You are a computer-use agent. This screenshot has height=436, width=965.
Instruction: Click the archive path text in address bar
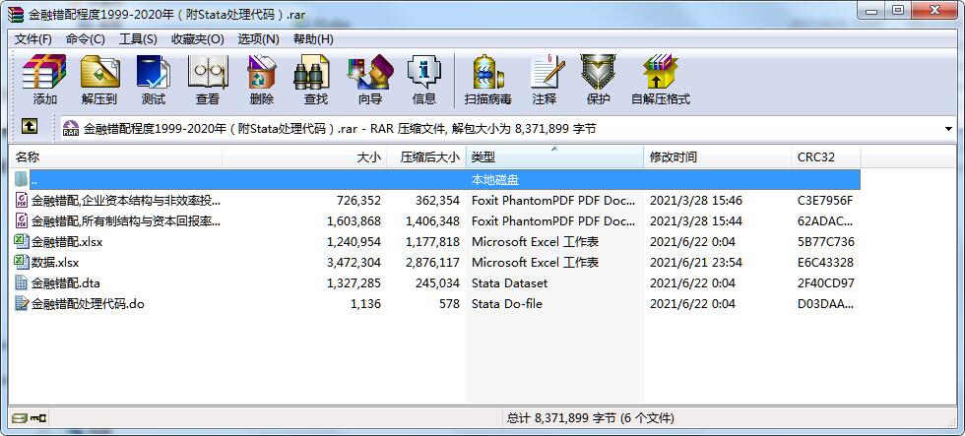point(340,129)
